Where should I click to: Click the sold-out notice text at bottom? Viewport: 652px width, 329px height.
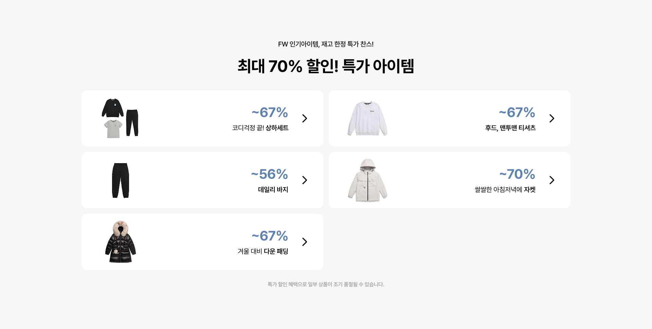tap(326, 284)
